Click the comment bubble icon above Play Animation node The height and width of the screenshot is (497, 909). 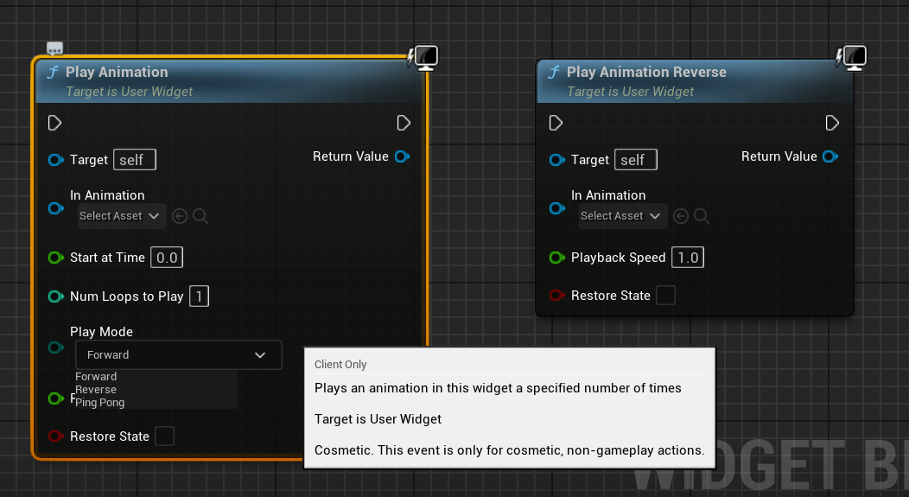(55, 49)
